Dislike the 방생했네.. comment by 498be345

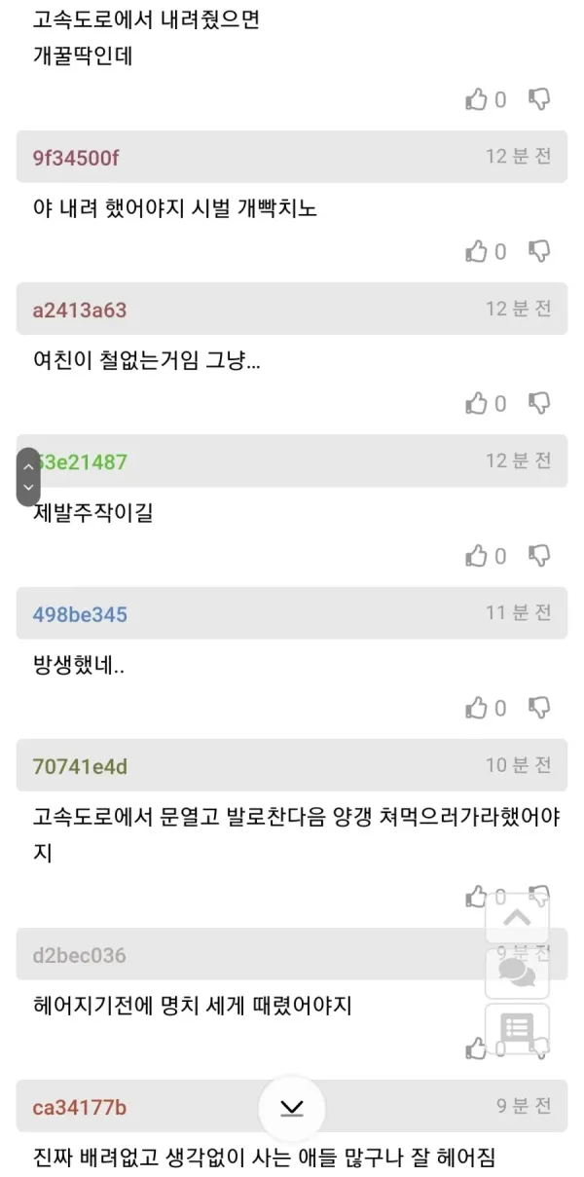[x=538, y=708]
